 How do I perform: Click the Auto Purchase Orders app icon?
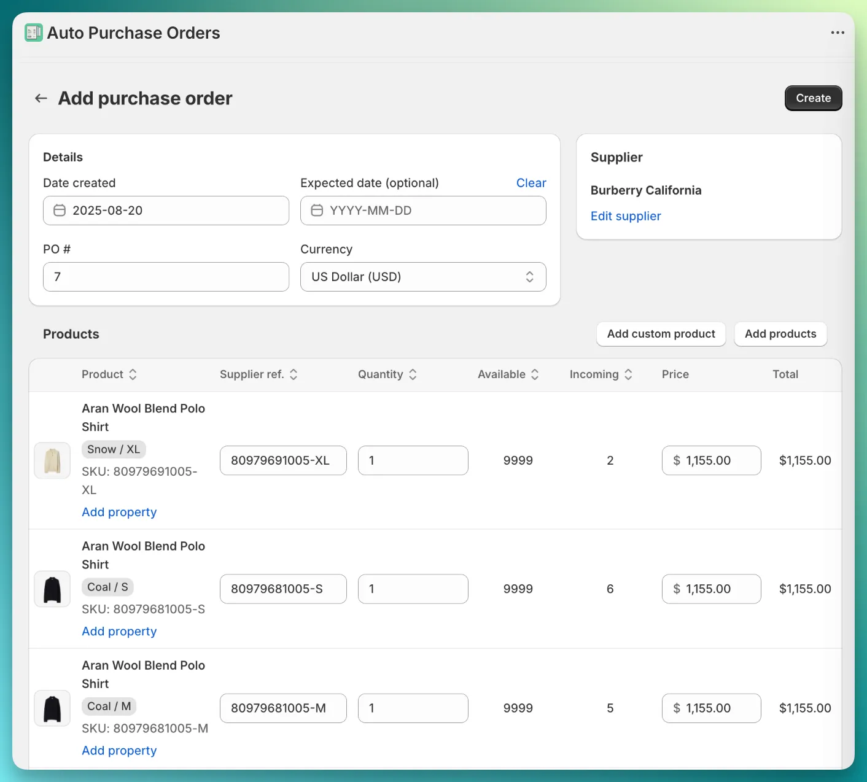[34, 33]
